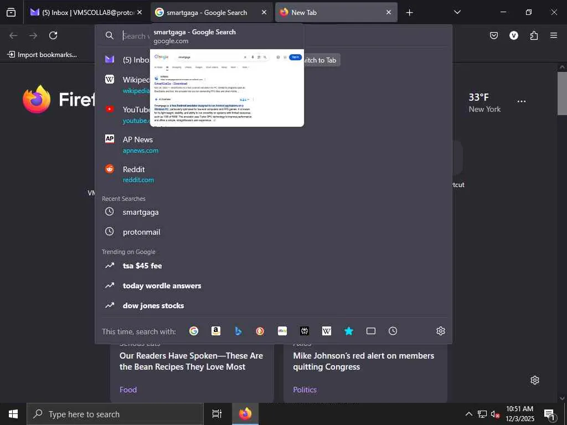Image resolution: width=567 pixels, height=425 pixels.
Task: Click Windows taskbar search box
Action: pyautogui.click(x=115, y=414)
